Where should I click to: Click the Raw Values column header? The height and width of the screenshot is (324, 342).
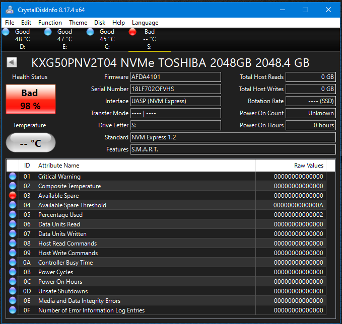click(x=291, y=166)
